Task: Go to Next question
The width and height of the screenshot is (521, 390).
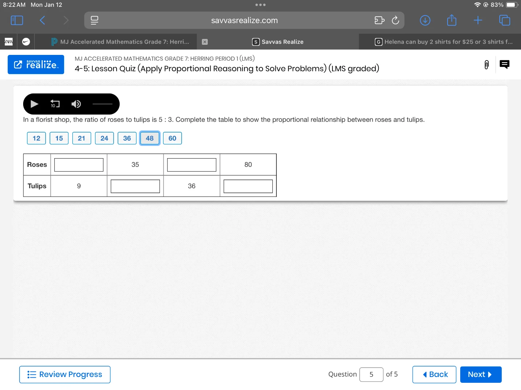Action: [480, 374]
